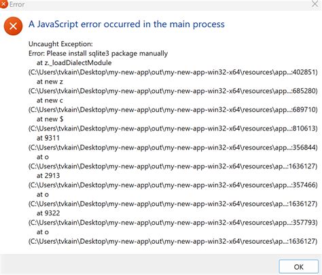The height and width of the screenshot is (275, 322).
Task: Click the path line ending in :402851
Action: click(x=173, y=72)
